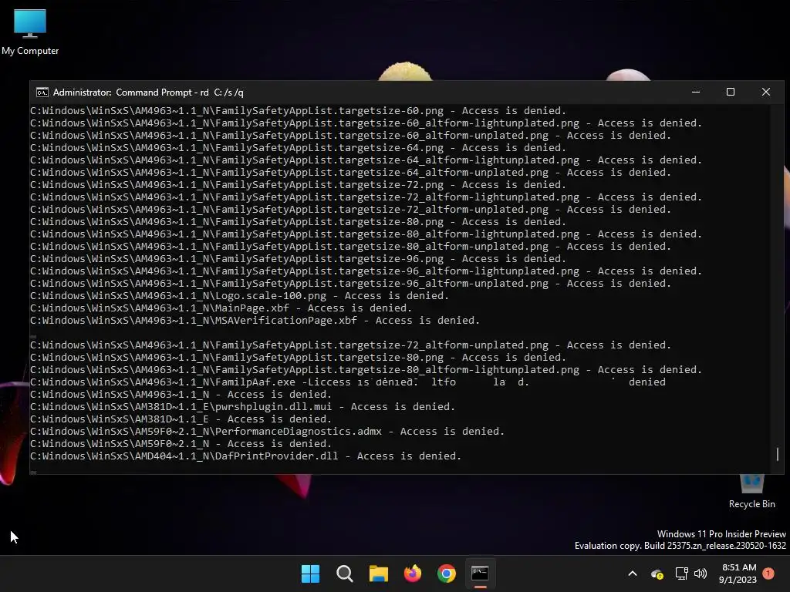Open the Windows Start menu

coord(310,573)
